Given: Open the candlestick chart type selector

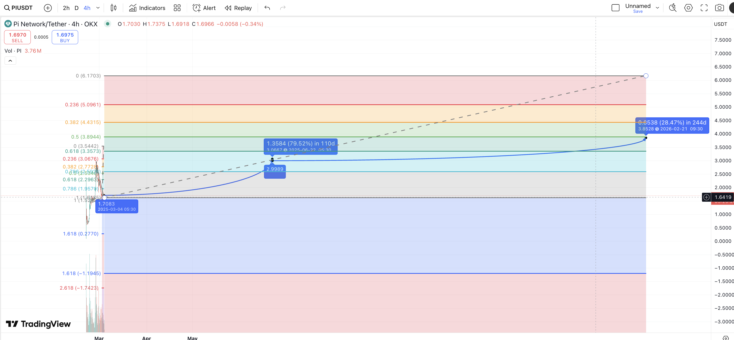Looking at the screenshot, I should coord(113,8).
